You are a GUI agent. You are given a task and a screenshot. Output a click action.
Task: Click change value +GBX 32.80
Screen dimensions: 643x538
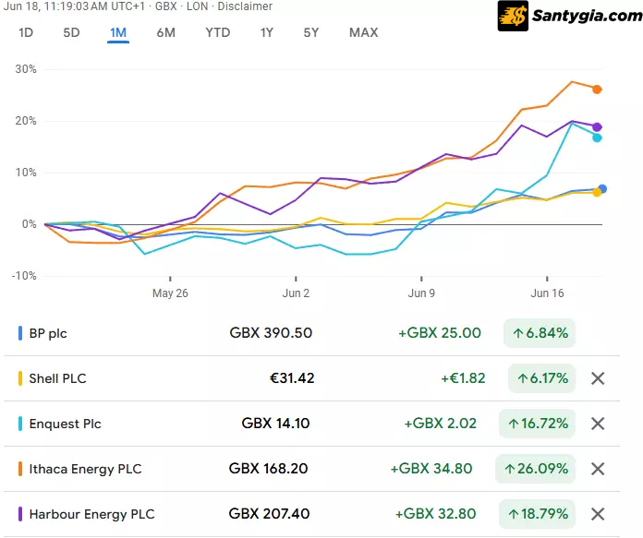(x=435, y=513)
